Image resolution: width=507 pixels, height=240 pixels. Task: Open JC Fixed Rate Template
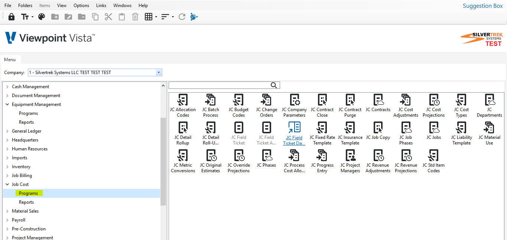pyautogui.click(x=322, y=133)
